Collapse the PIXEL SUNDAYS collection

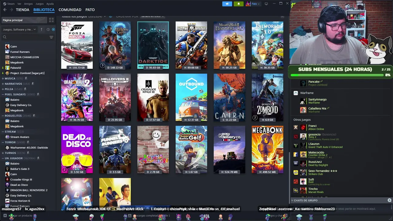(3, 95)
